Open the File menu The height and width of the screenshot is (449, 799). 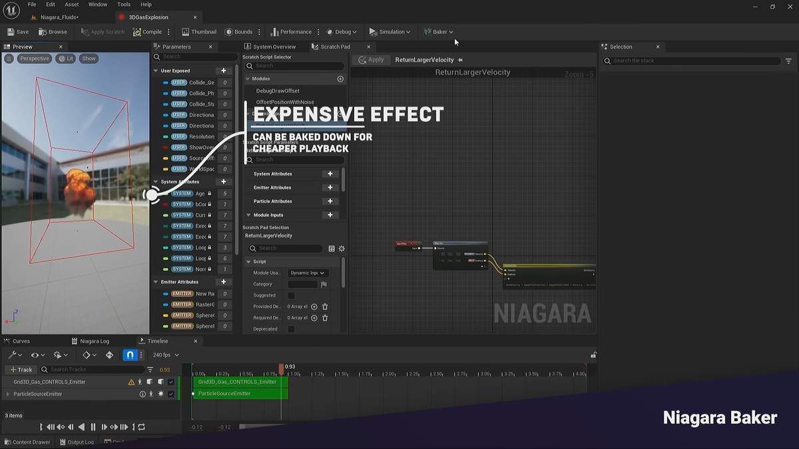coord(32,5)
